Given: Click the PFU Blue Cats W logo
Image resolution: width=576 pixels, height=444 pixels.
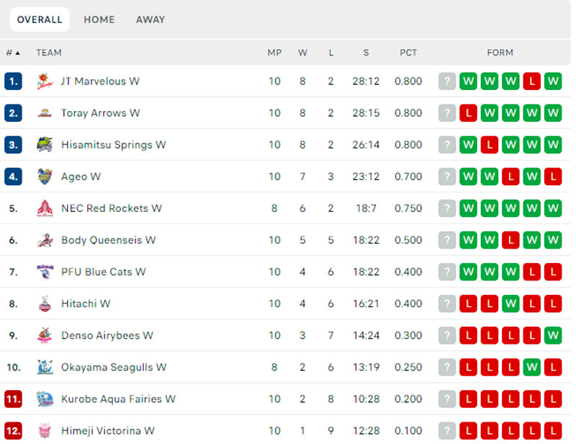Looking at the screenshot, I should tap(45, 272).
